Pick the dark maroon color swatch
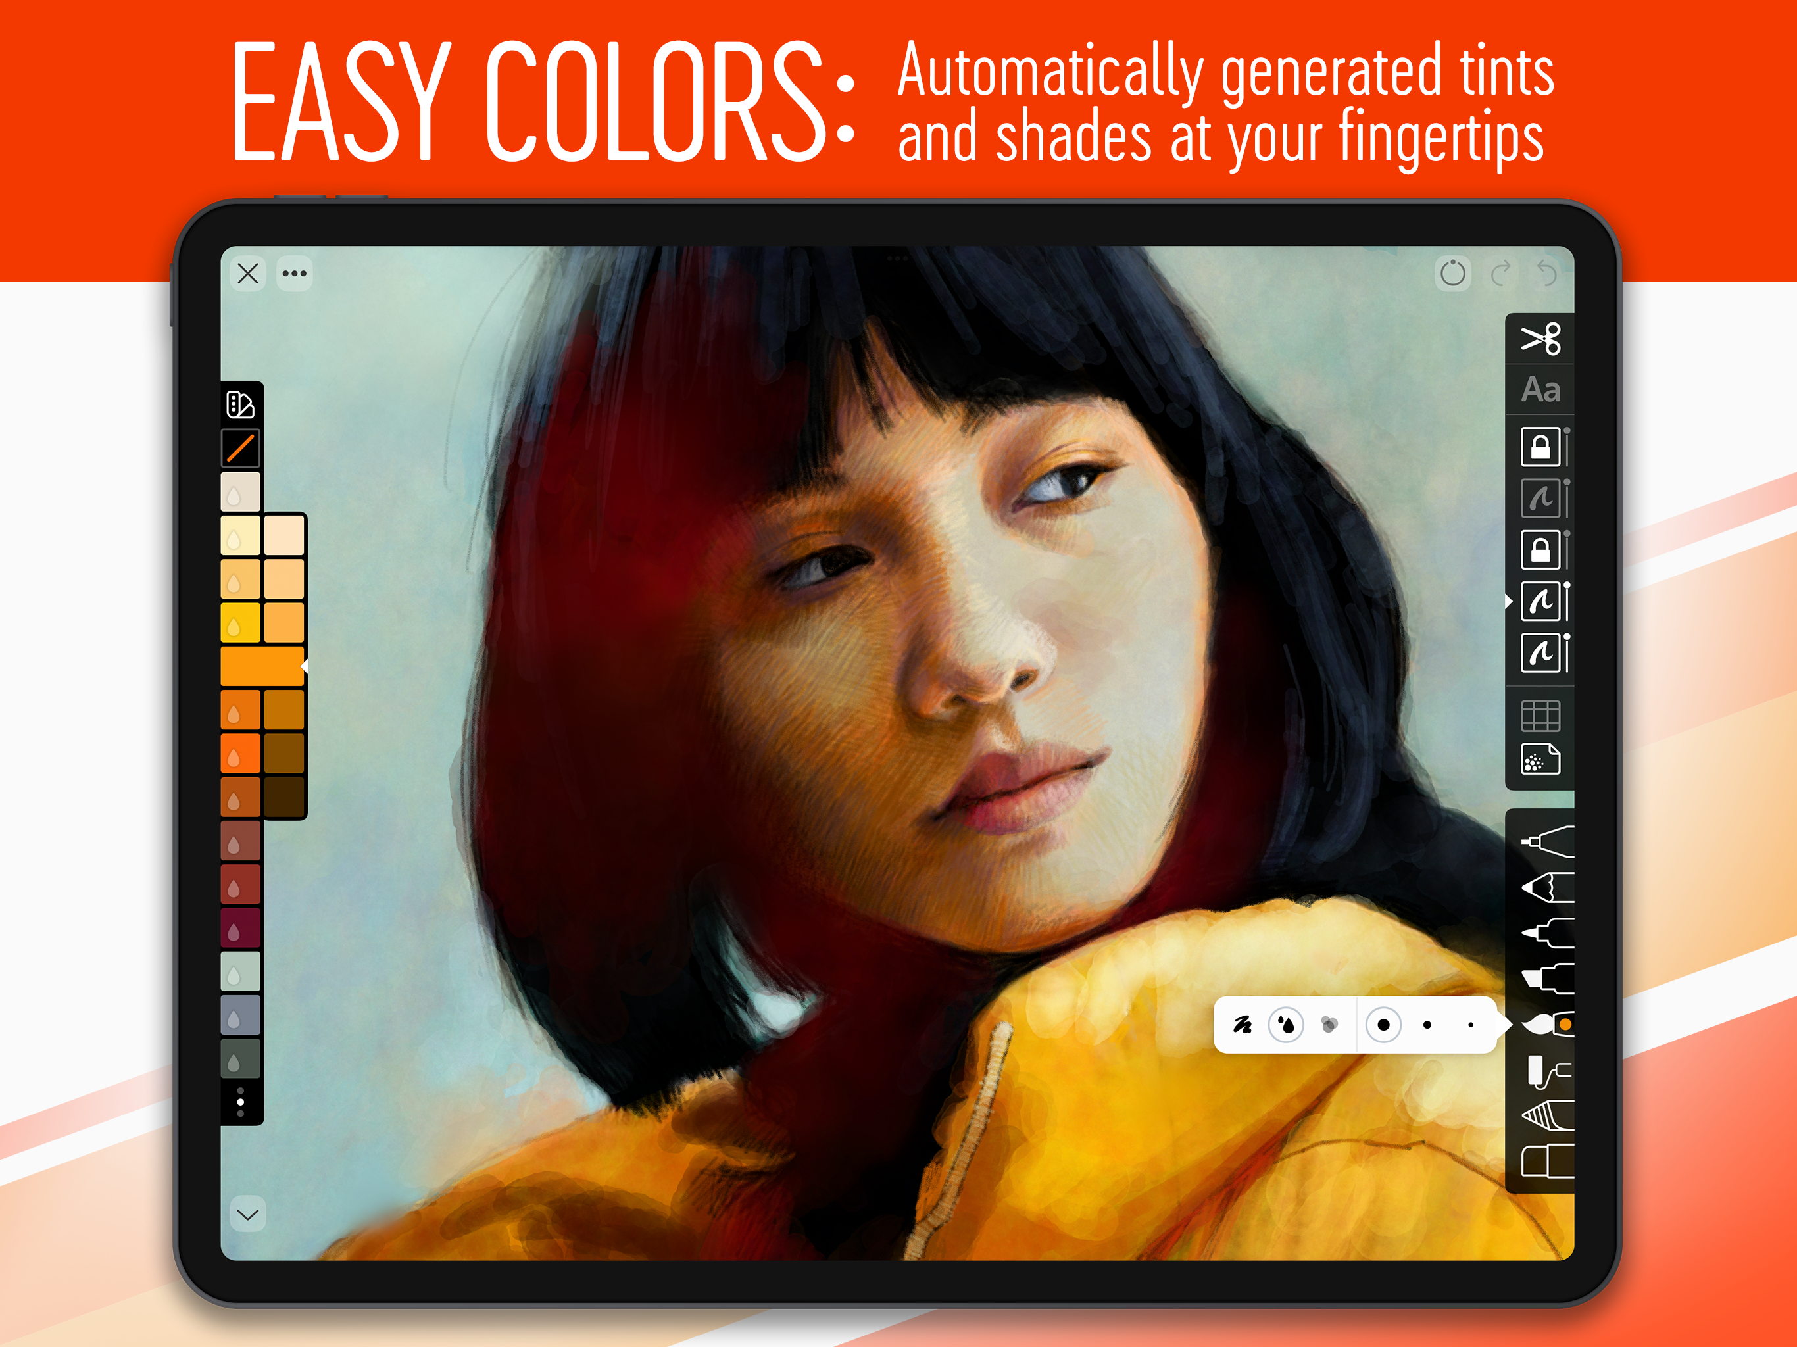 pos(241,927)
